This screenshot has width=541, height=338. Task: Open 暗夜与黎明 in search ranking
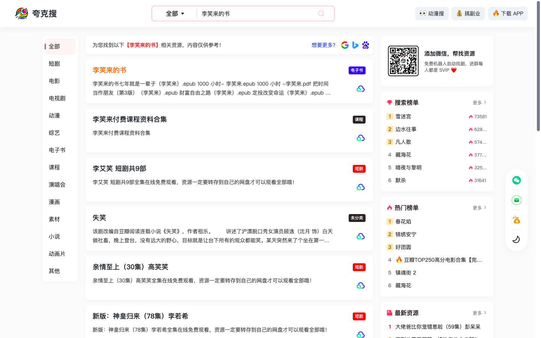pos(408,167)
